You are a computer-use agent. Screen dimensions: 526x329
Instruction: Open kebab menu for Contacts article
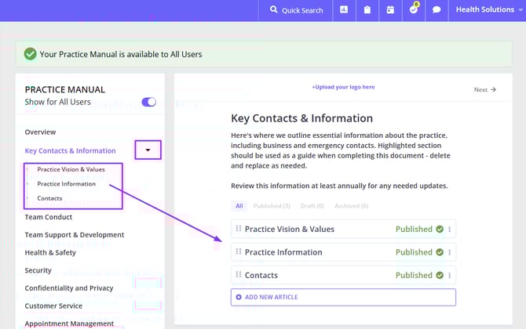click(450, 276)
